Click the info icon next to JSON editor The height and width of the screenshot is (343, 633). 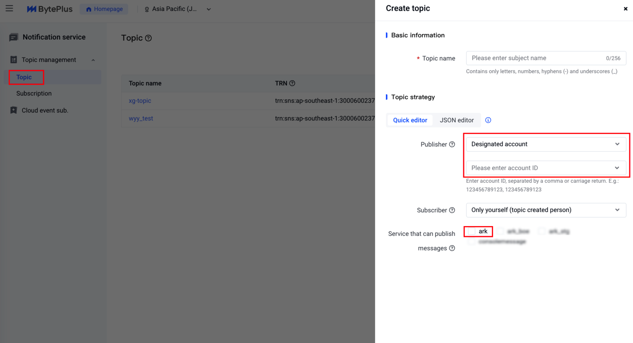click(x=488, y=120)
